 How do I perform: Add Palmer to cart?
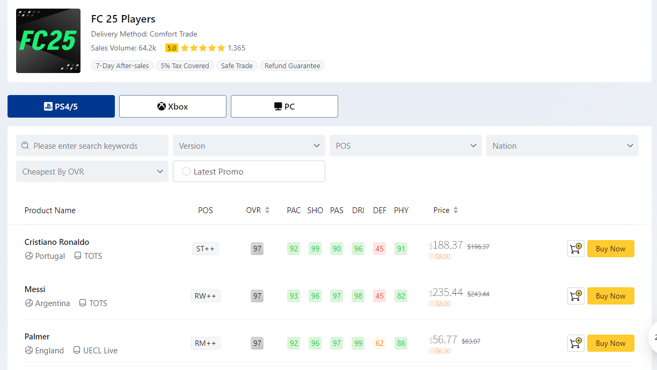click(576, 343)
